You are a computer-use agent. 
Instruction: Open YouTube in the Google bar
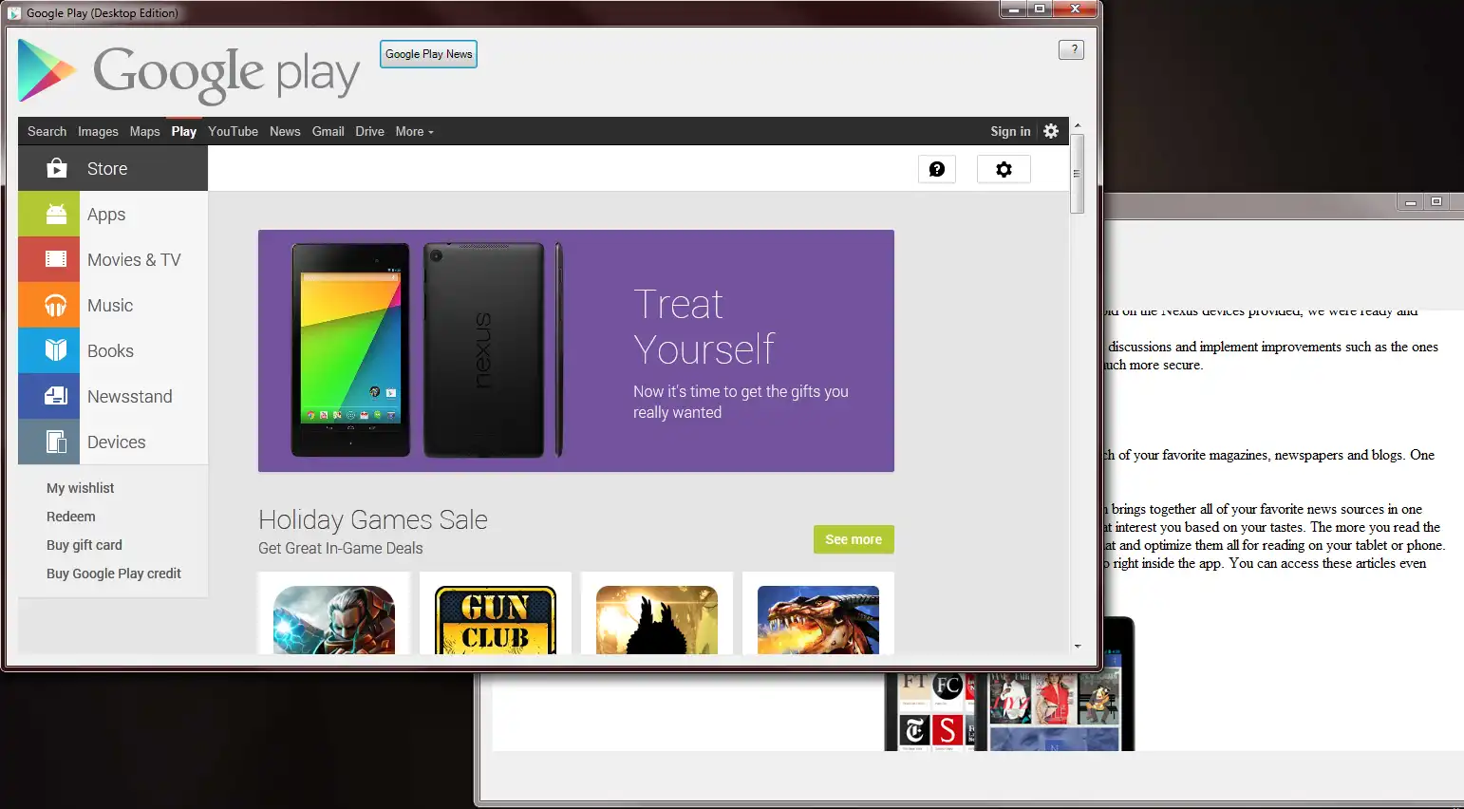(233, 131)
